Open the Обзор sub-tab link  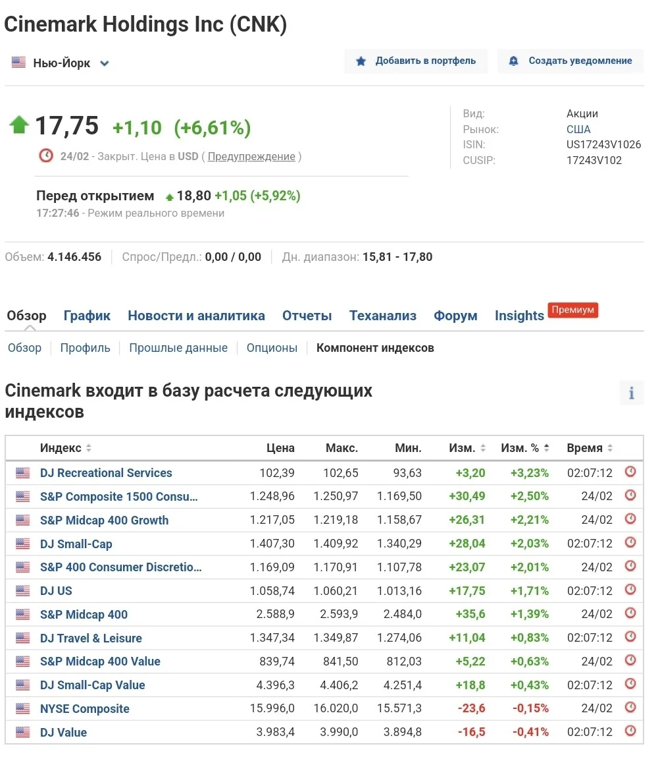pos(24,348)
